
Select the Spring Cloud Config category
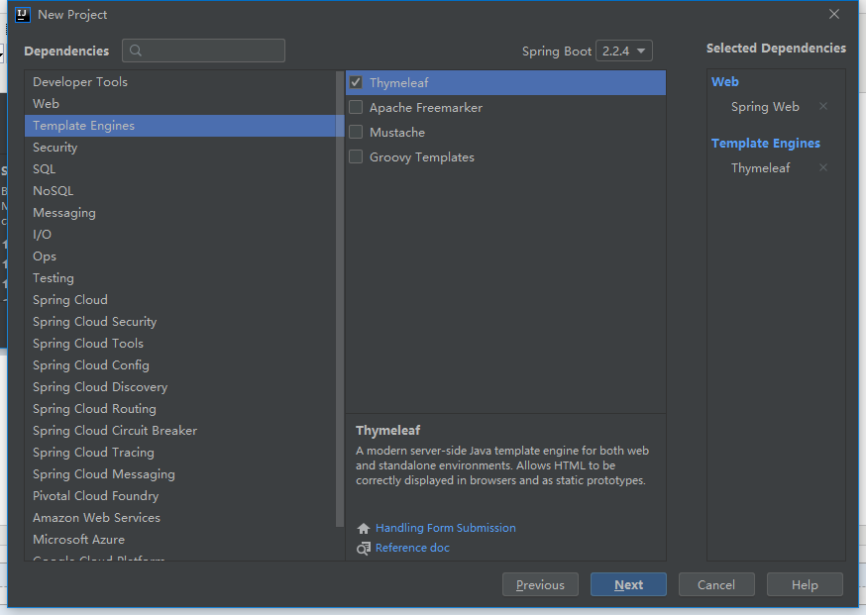[x=91, y=365]
